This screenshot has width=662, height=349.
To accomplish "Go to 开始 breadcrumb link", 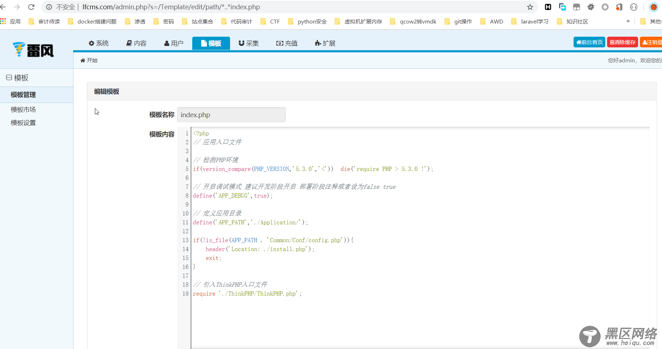I will tap(89, 60).
